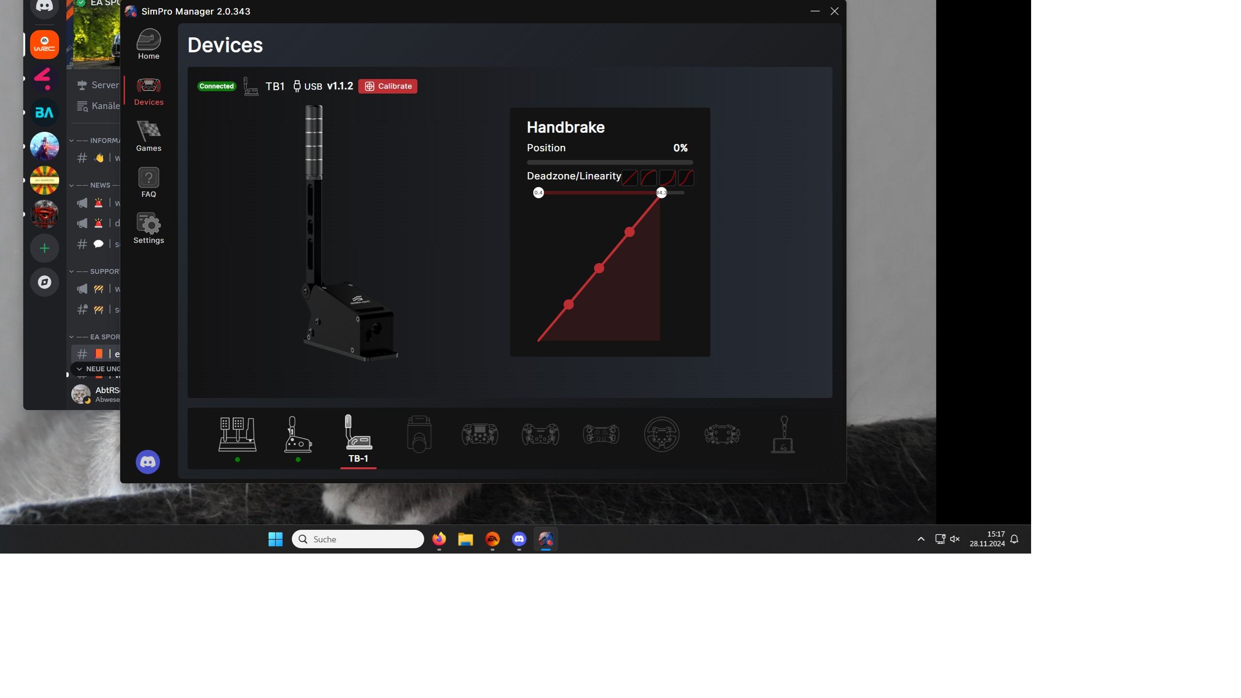Open the Games section
The image size is (1241, 698).
(x=148, y=136)
